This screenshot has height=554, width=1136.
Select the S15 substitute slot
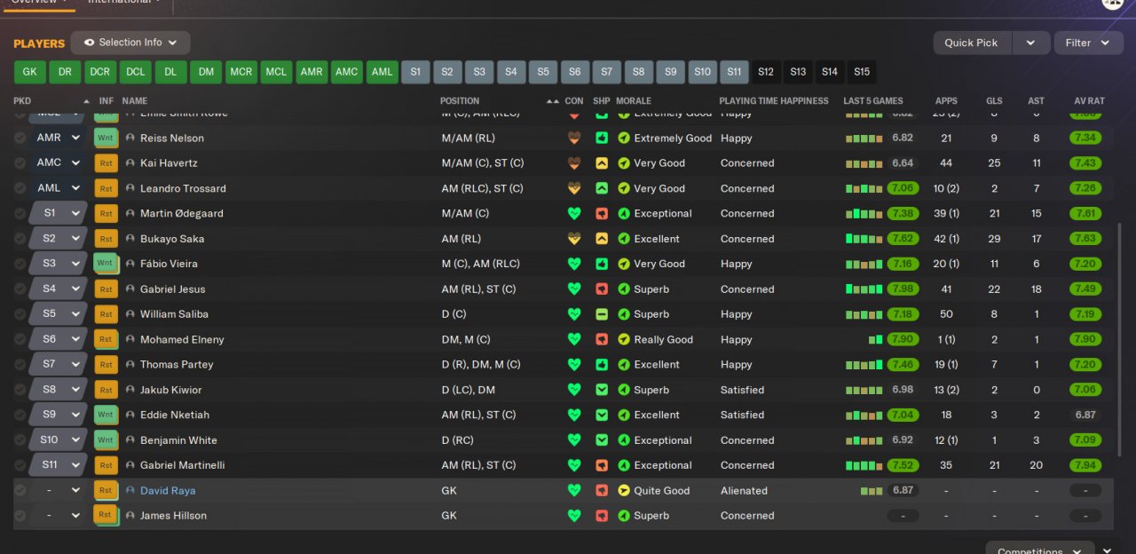pyautogui.click(x=862, y=72)
